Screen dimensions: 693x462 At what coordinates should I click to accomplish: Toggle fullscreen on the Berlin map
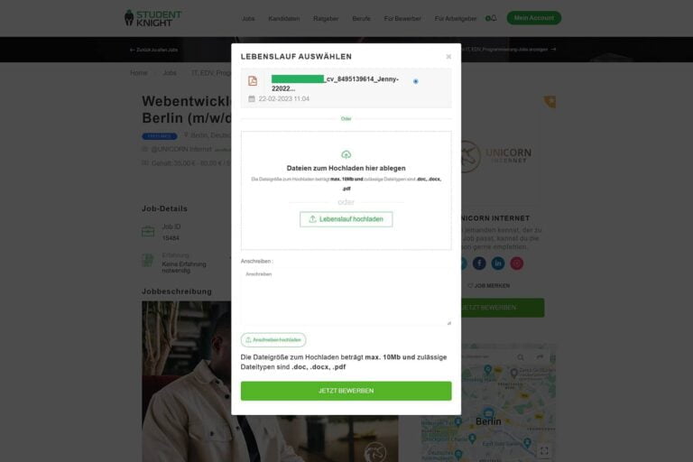pos(544,450)
